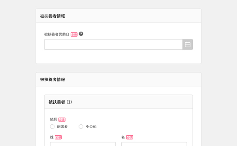
Task: Click the topmost 被扶養者情報 section header
Action: point(118,16)
